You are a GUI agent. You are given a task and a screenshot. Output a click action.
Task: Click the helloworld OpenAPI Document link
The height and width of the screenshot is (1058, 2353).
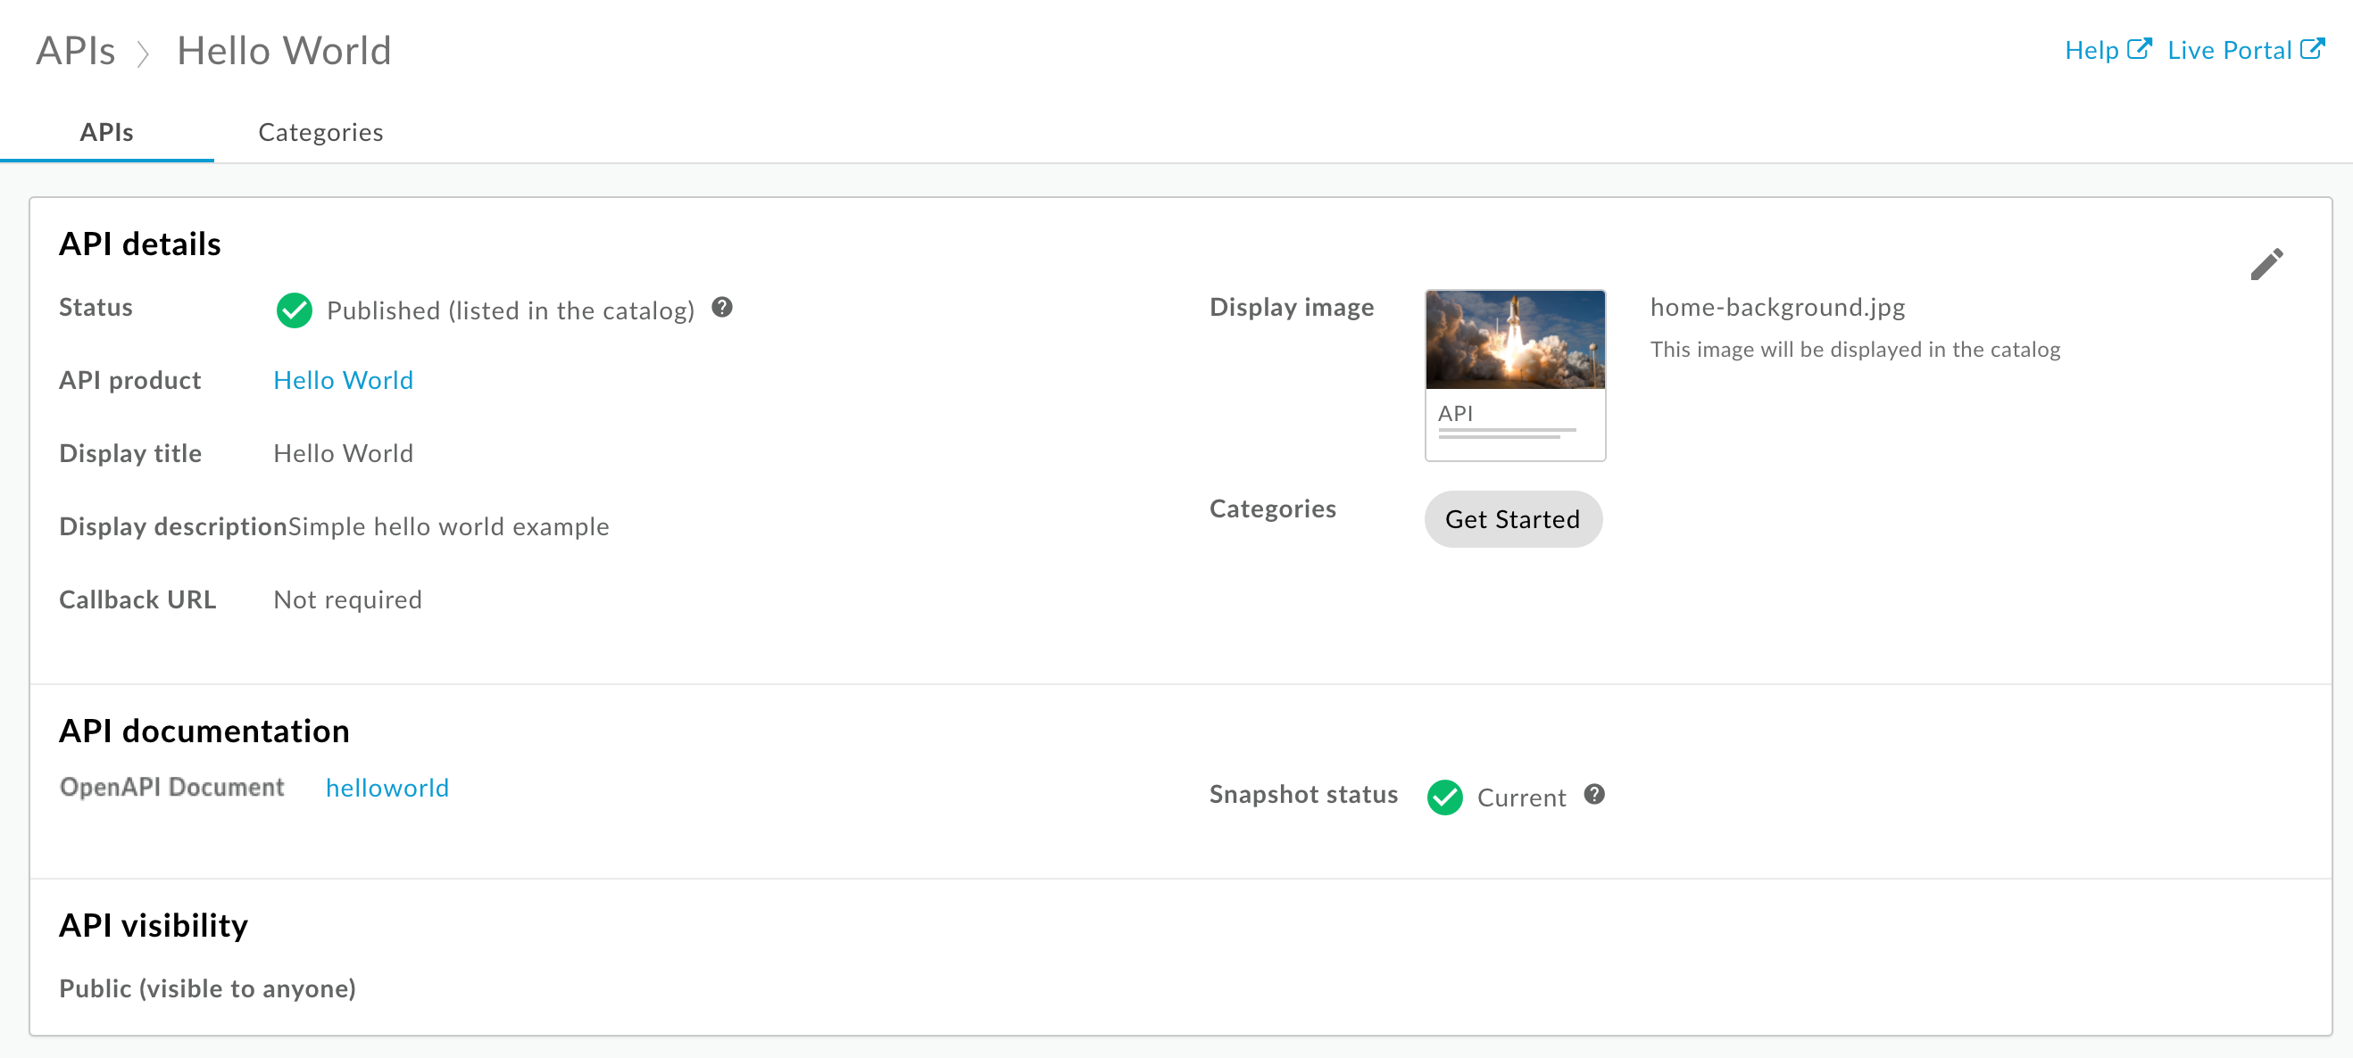point(387,787)
